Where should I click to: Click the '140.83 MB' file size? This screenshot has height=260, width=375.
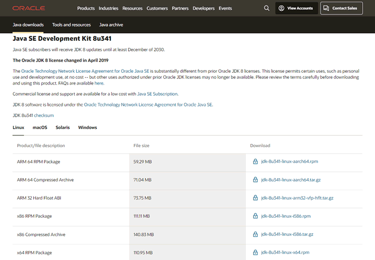click(144, 234)
